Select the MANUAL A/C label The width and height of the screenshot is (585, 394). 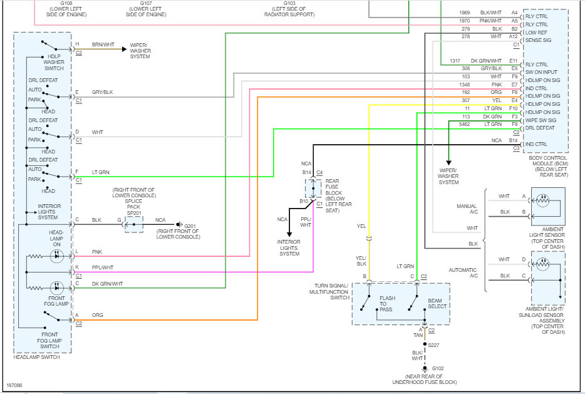[467, 209]
